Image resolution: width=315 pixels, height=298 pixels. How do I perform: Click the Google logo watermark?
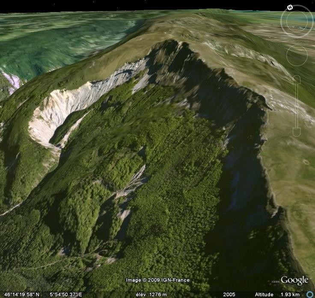pos(294,280)
